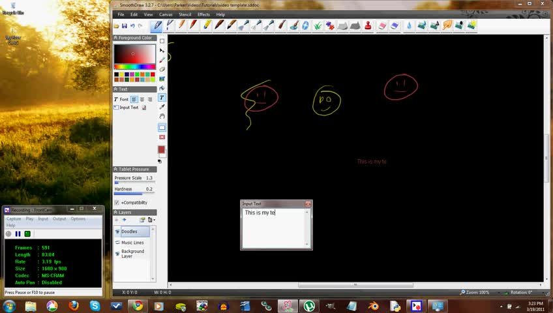Pick the green Grass brush

point(318,25)
